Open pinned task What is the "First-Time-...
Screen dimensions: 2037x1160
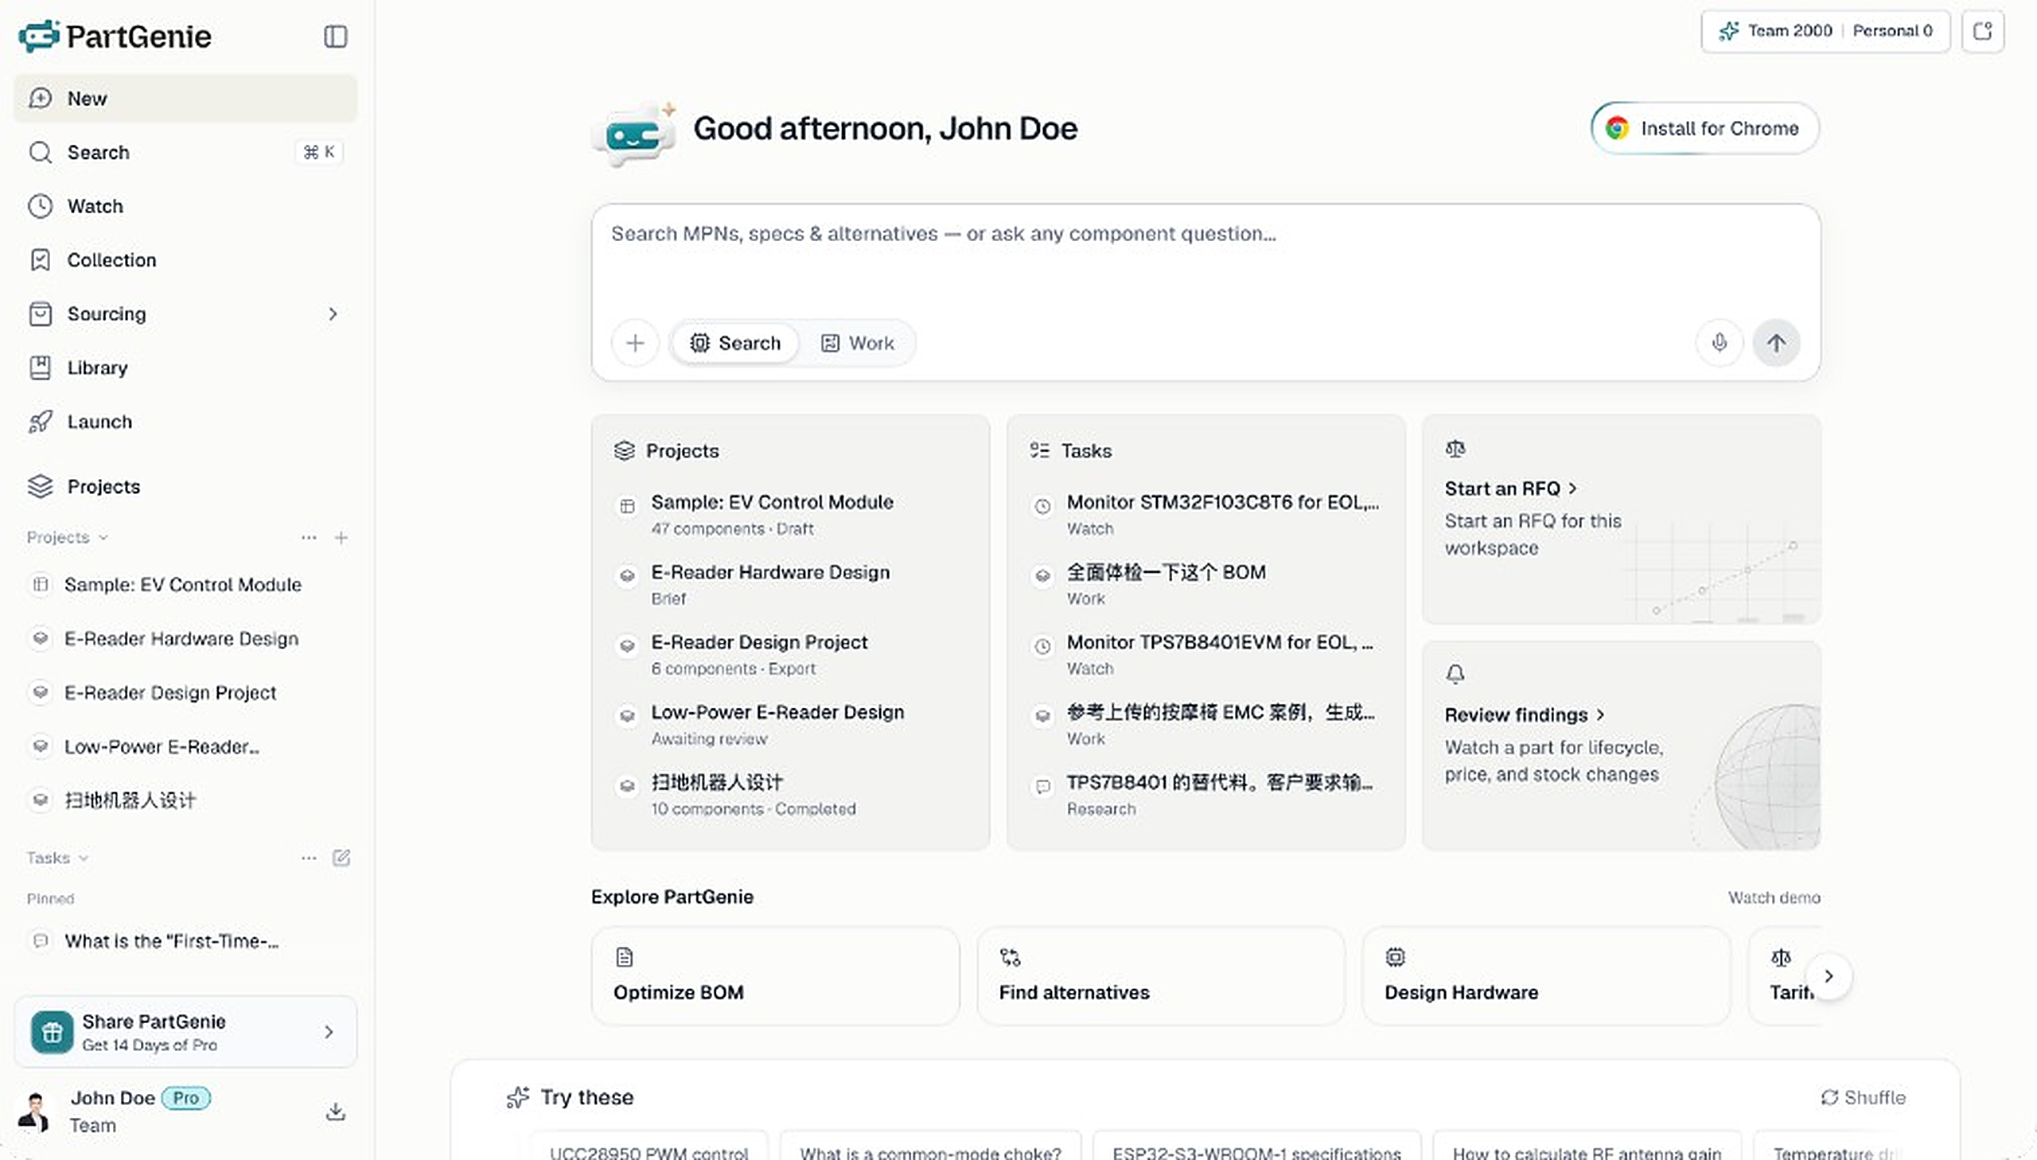click(x=185, y=941)
